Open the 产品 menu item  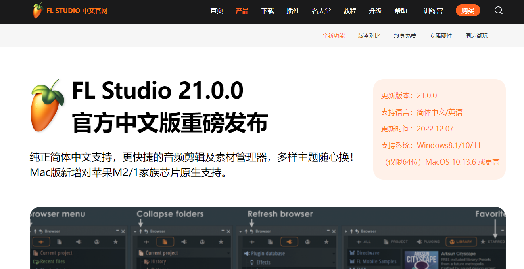(242, 11)
